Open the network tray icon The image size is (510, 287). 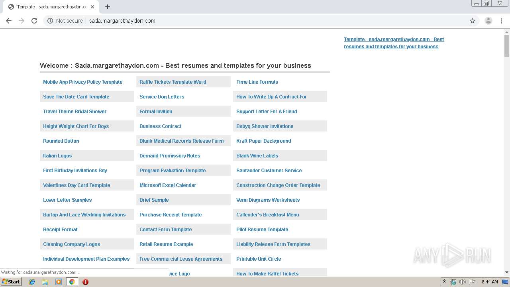[x=453, y=282]
